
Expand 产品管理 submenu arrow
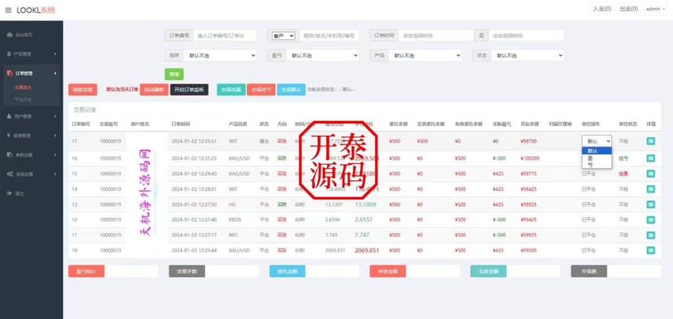[55, 54]
